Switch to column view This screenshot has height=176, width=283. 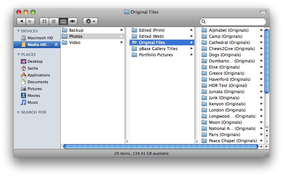click(x=63, y=21)
